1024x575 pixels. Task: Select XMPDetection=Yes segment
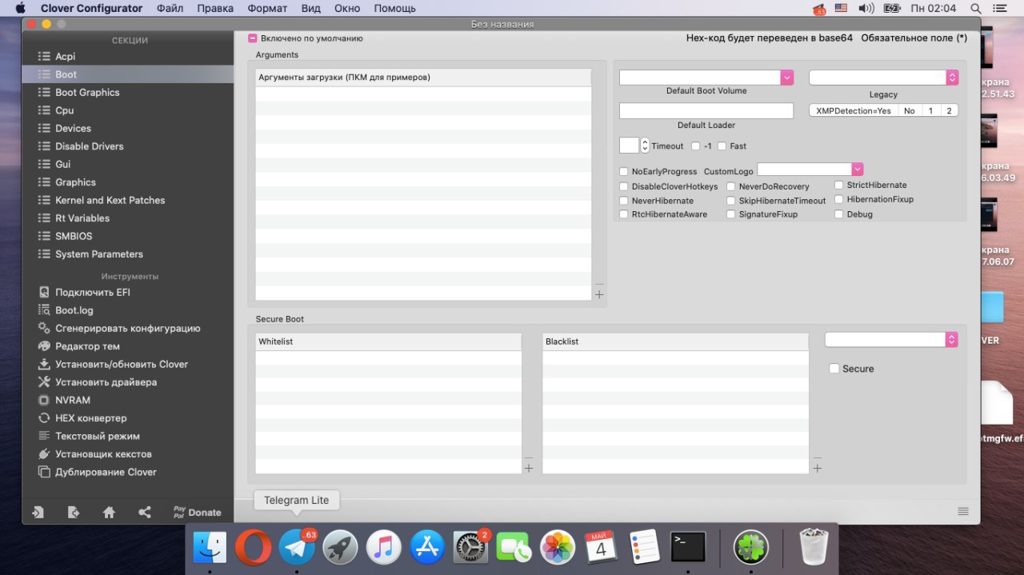(853, 111)
